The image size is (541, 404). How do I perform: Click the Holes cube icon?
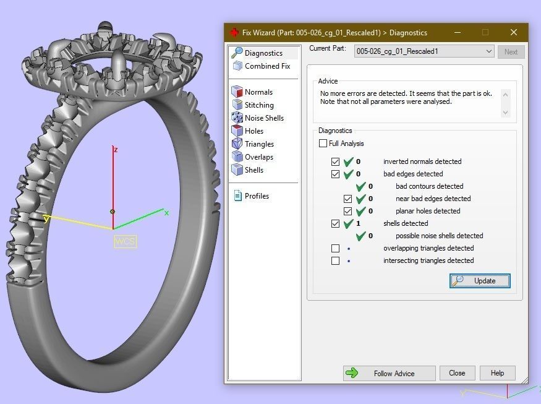(237, 131)
